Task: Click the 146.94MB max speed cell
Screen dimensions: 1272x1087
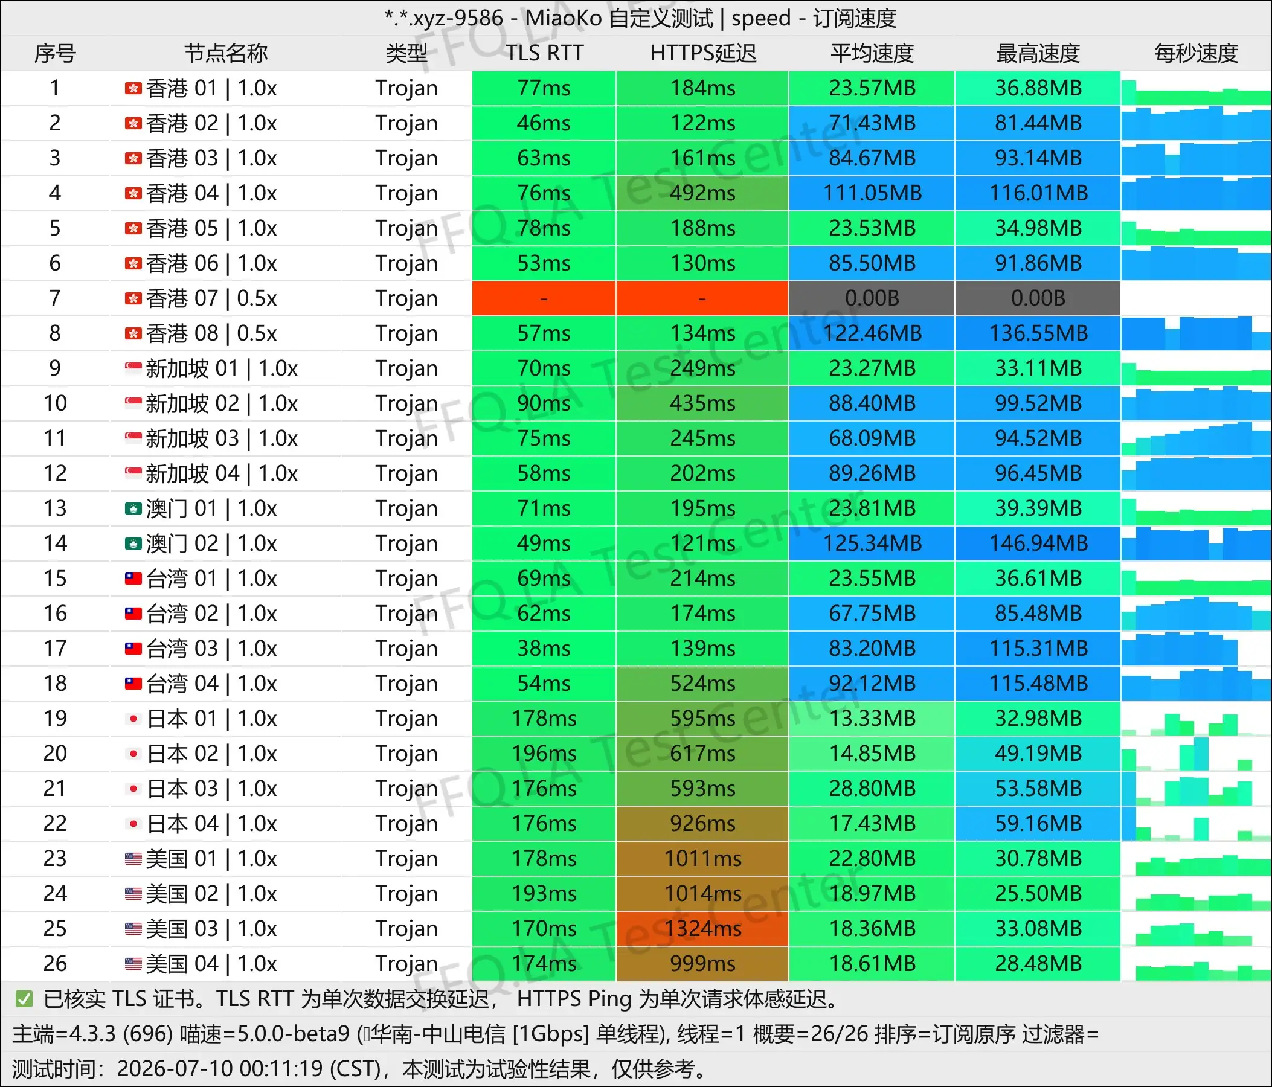Action: [x=1038, y=543]
